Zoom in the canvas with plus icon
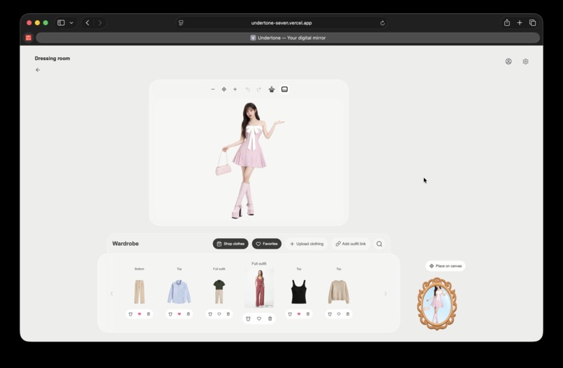Viewport: 563px width, 368px height. pyautogui.click(x=235, y=89)
